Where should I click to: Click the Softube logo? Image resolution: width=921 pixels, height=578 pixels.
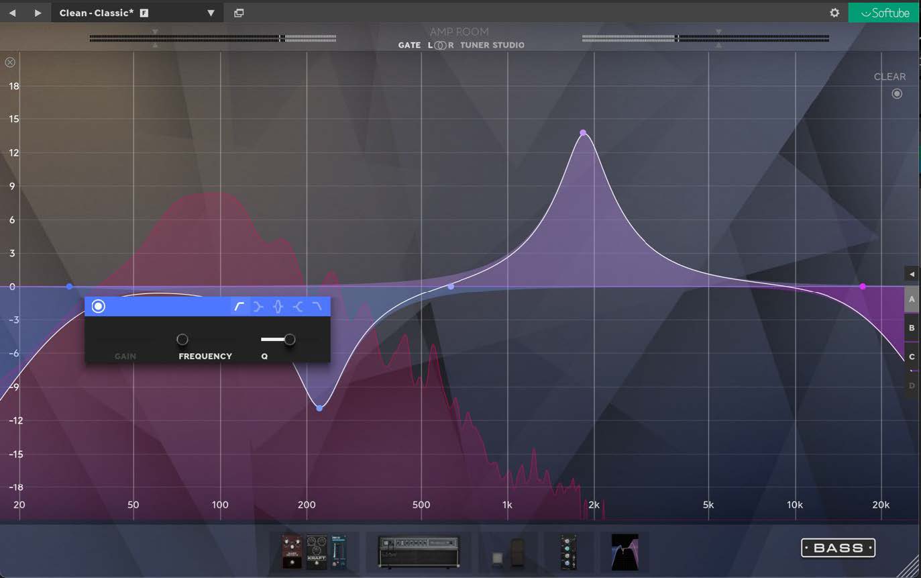(x=883, y=12)
